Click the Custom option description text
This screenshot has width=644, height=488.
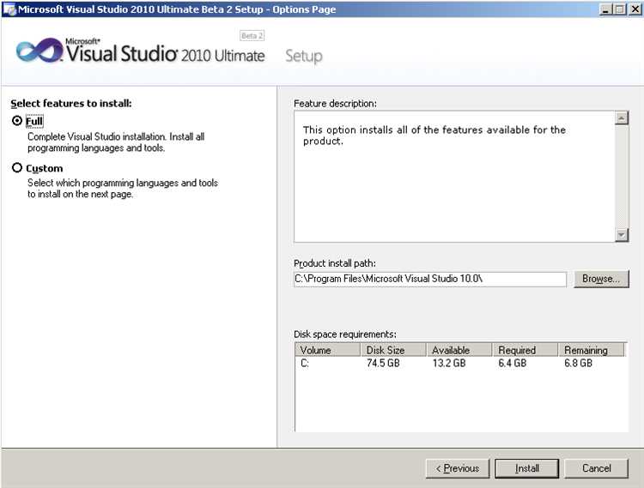click(x=123, y=189)
